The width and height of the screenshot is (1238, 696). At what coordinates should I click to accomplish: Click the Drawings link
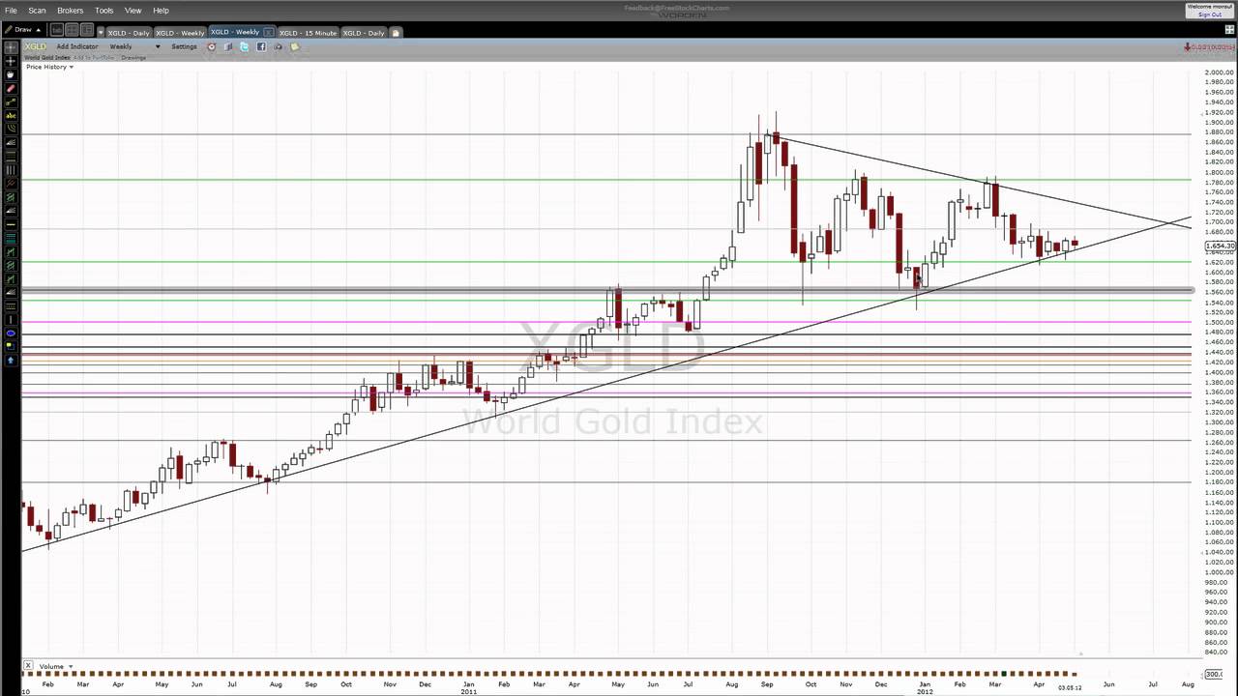[133, 58]
